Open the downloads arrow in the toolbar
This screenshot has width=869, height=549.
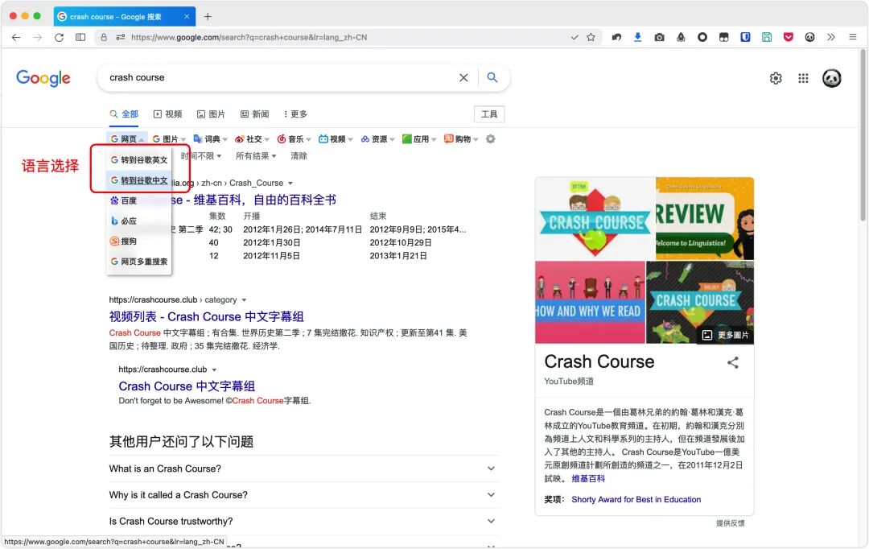[x=638, y=37]
